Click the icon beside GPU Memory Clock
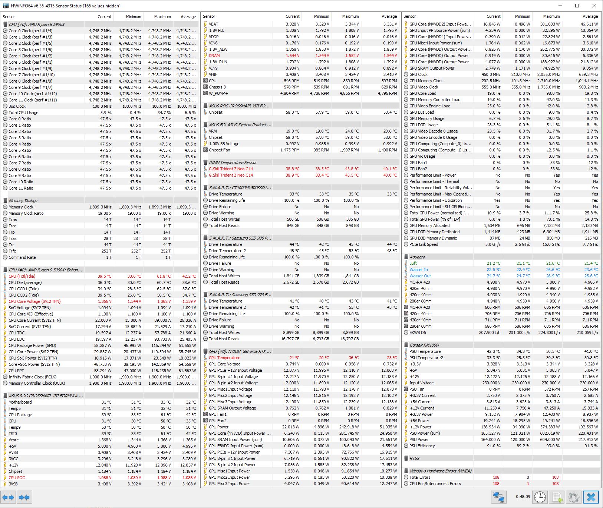 pos(406,81)
